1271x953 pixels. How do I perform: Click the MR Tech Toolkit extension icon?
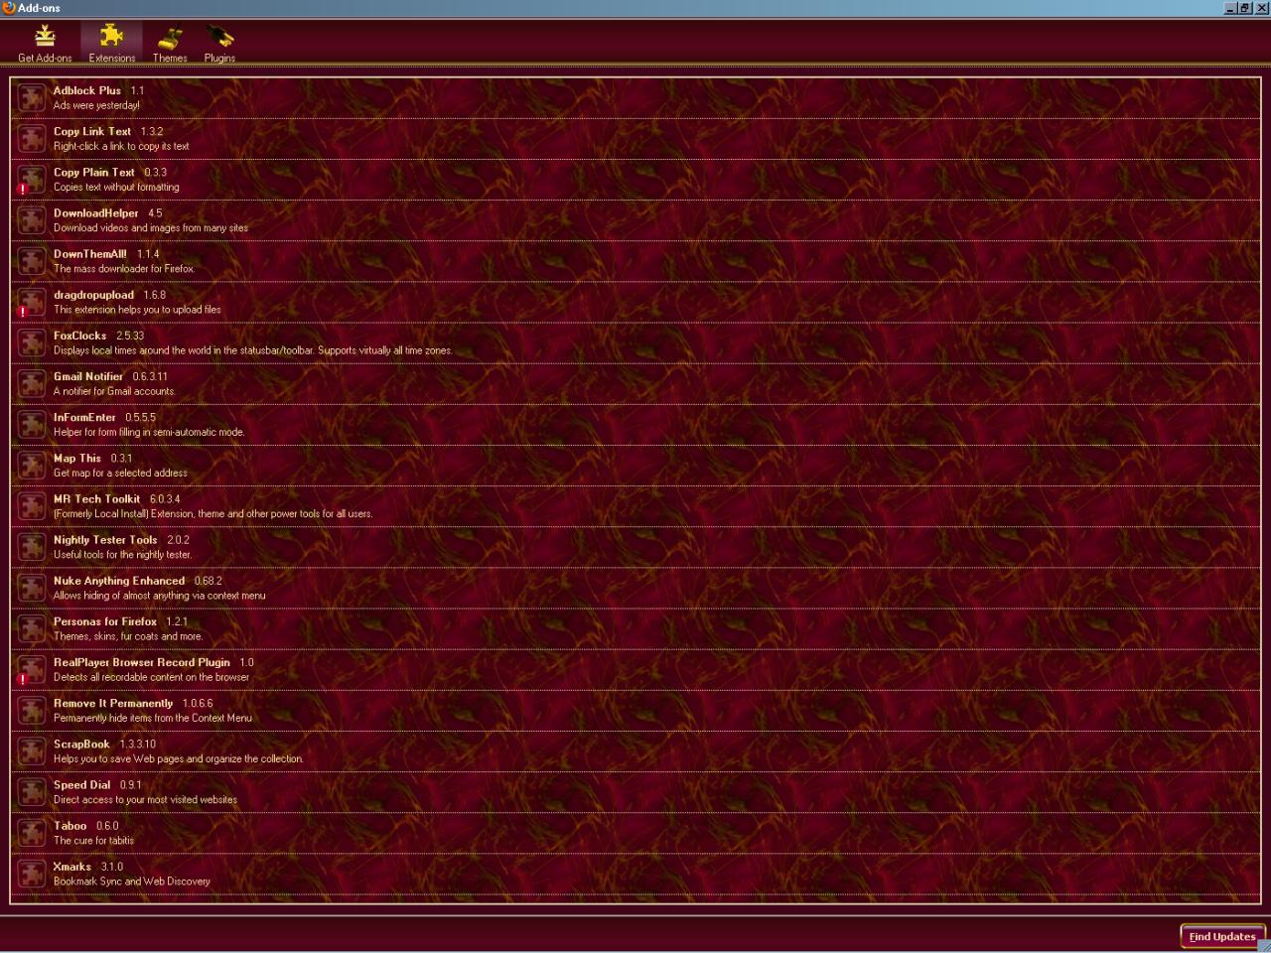click(x=32, y=505)
